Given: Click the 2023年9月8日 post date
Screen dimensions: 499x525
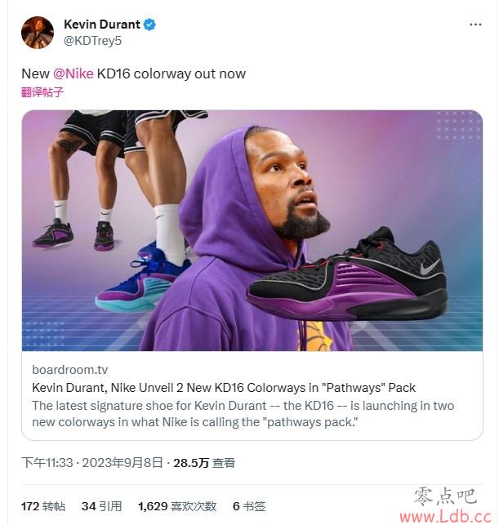Looking at the screenshot, I should 123,463.
